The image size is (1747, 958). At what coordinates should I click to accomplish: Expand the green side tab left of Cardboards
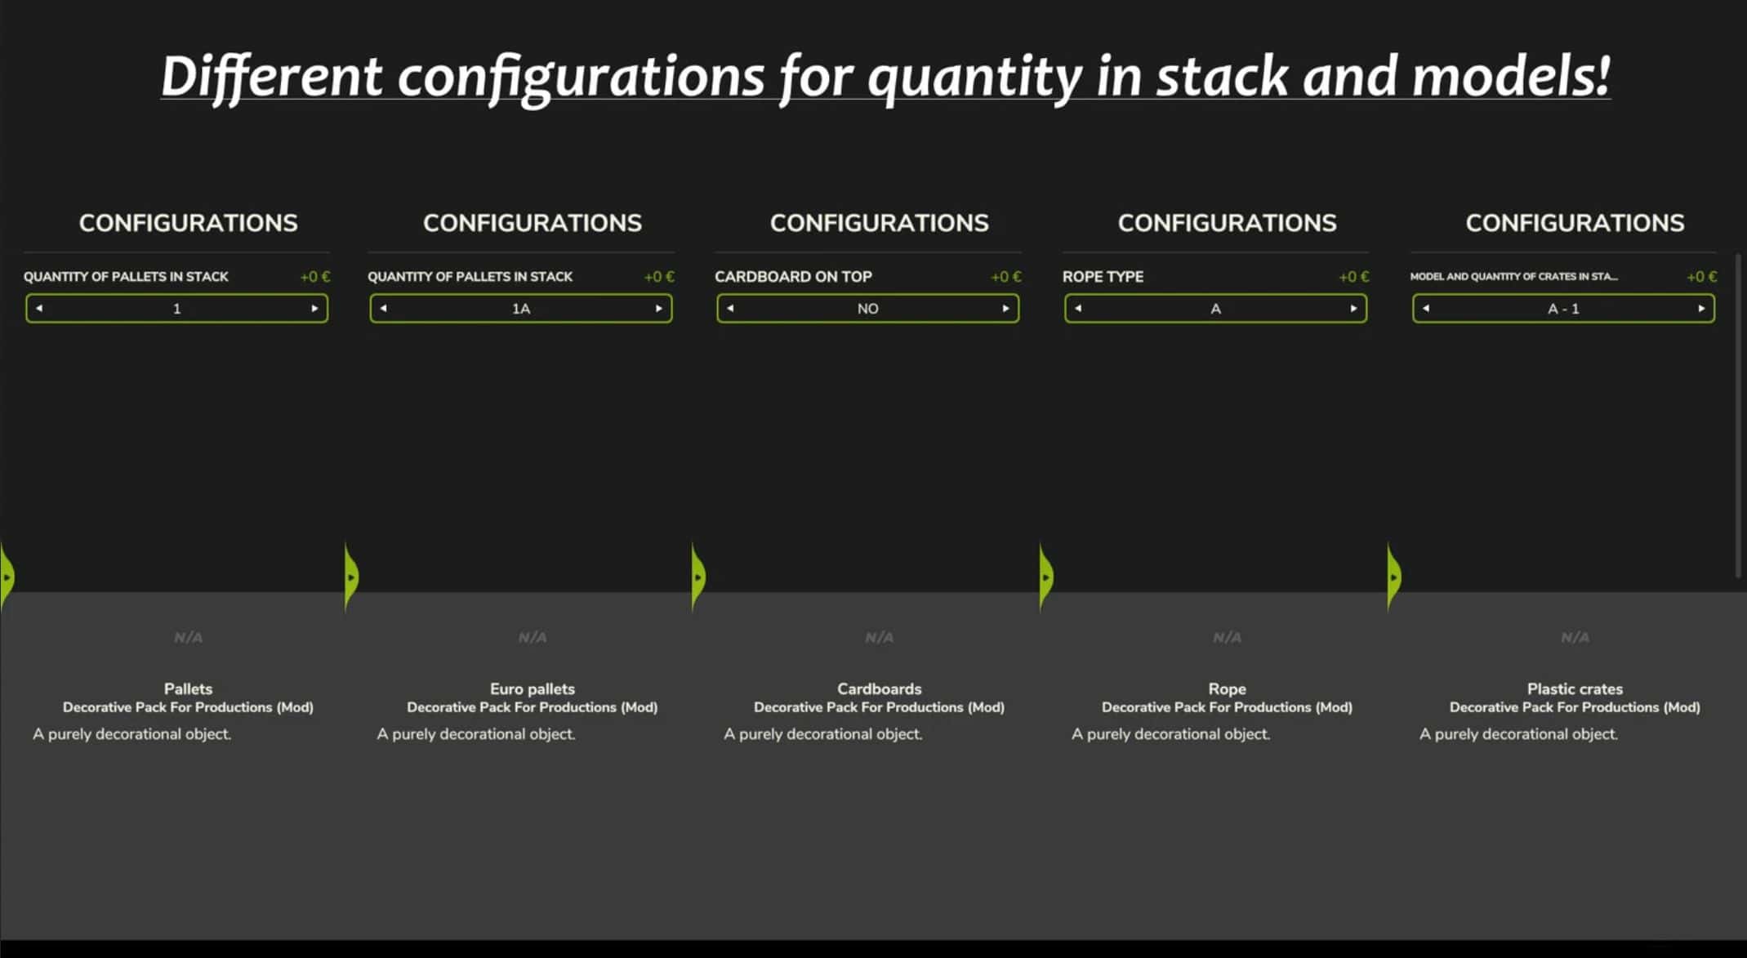(x=698, y=577)
